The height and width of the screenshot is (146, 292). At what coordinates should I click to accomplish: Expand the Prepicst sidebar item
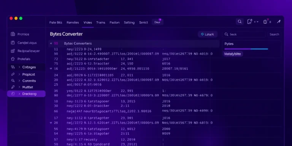click(x=19, y=74)
